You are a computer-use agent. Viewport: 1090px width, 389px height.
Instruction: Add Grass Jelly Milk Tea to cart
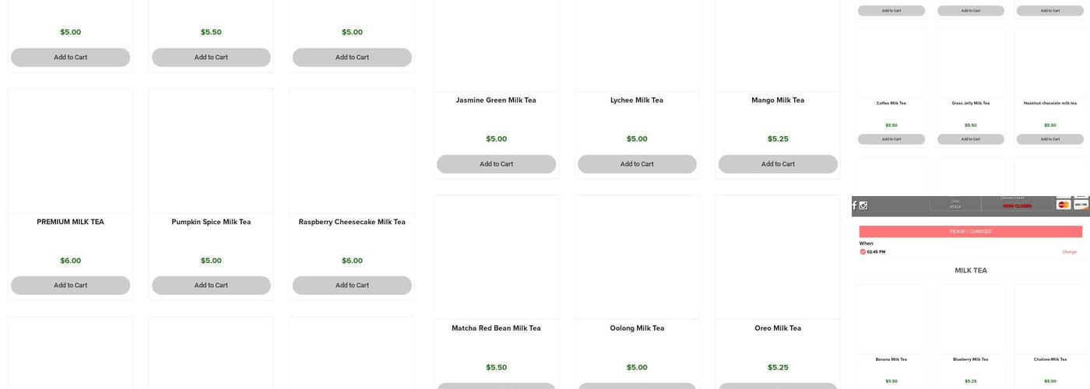coord(971,139)
